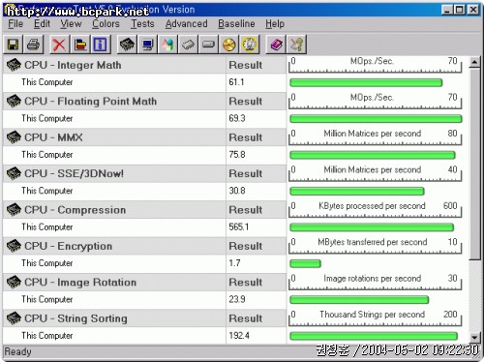This screenshot has width=484, height=362.
Task: Open the Advanced menu
Action: [x=187, y=24]
